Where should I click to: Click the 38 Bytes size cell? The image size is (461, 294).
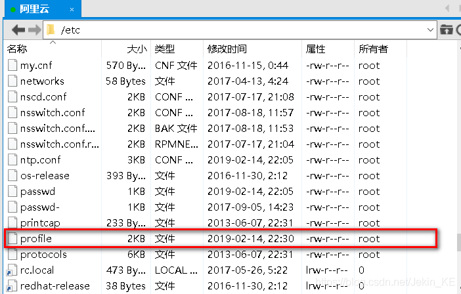(125, 286)
